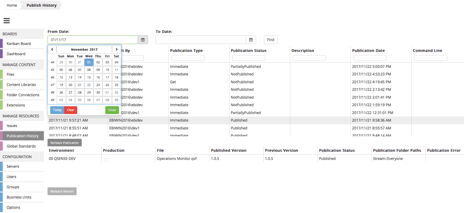Open the To Date calendar icon
This screenshot has width=464, height=213.
pyautogui.click(x=251, y=40)
